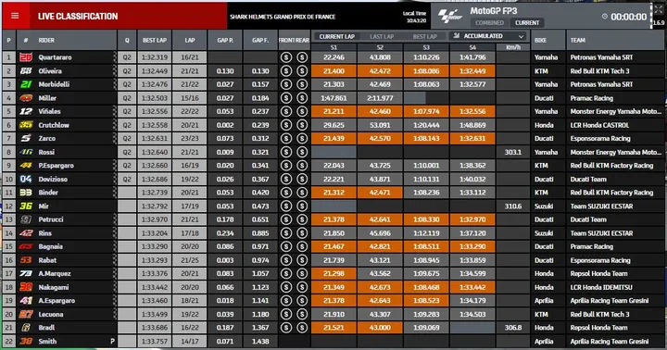Viewport: 667px width, 350px height.
Task: Click the accumulated chart icon
Action: pos(457,36)
